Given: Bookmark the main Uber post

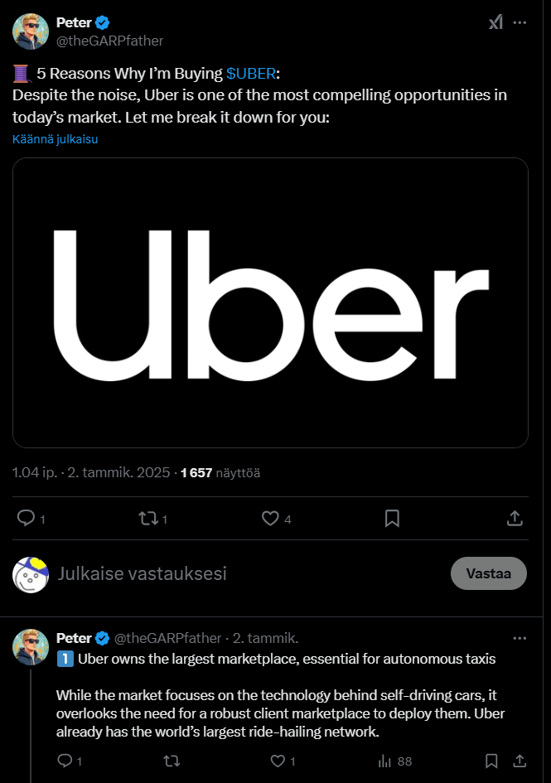Looking at the screenshot, I should [x=393, y=518].
